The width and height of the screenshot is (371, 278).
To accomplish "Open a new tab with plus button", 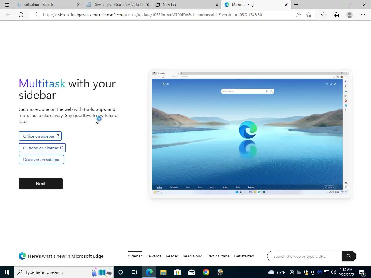I will (296, 5).
